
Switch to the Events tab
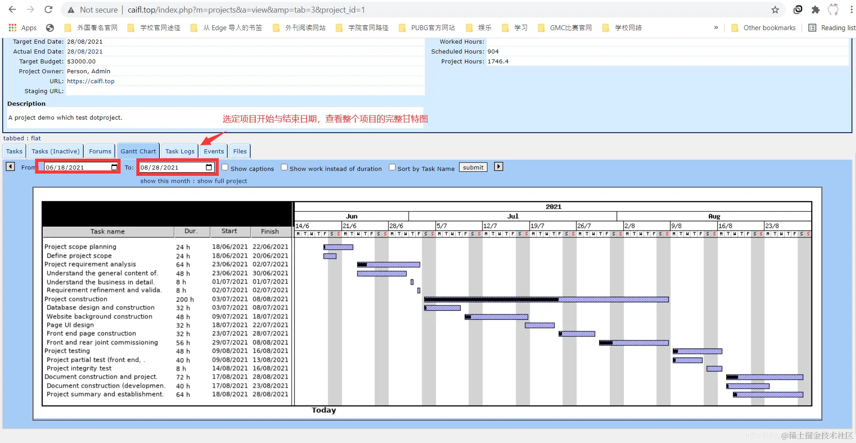point(214,152)
